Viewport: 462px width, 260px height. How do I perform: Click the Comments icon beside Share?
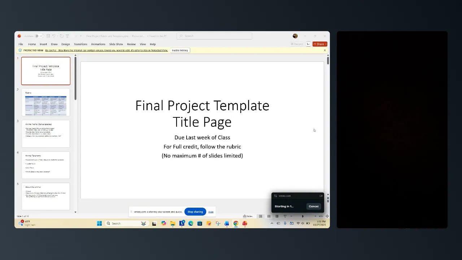coord(308,44)
